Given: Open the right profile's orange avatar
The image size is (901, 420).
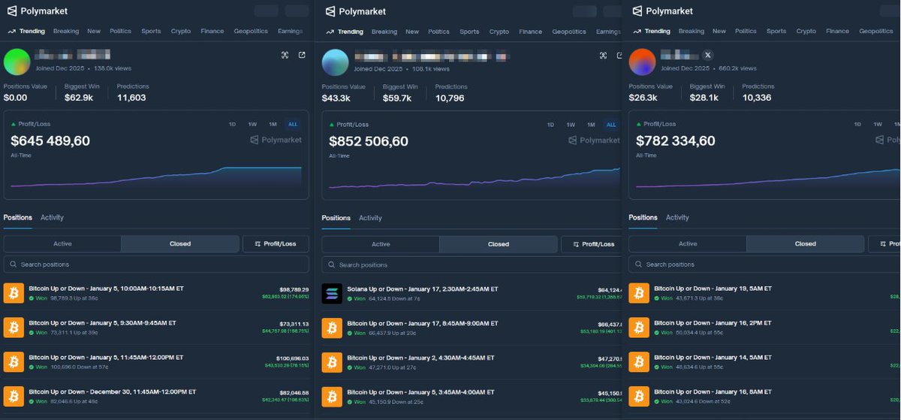Looking at the screenshot, I should click(642, 62).
